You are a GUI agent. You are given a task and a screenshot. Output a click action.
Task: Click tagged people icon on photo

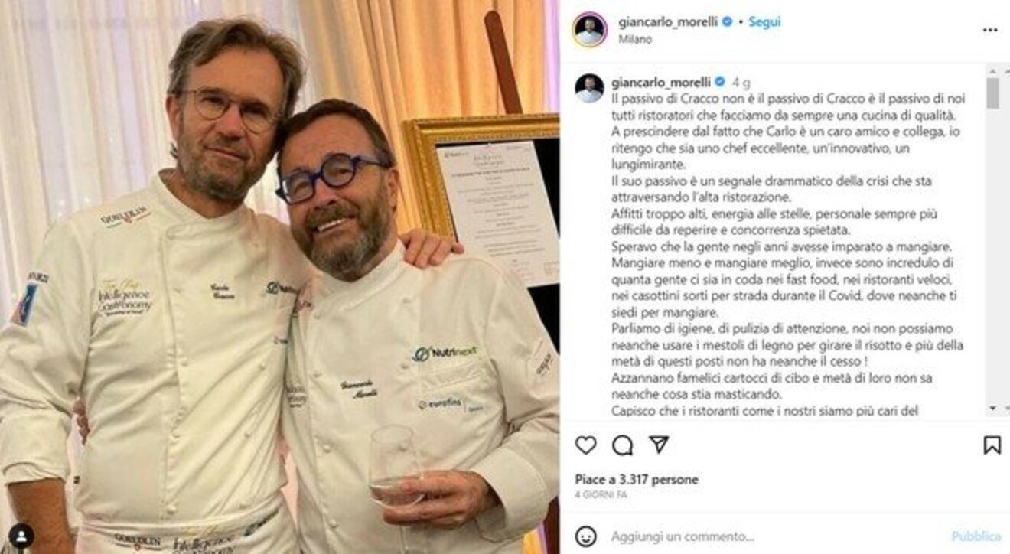[x=21, y=535]
